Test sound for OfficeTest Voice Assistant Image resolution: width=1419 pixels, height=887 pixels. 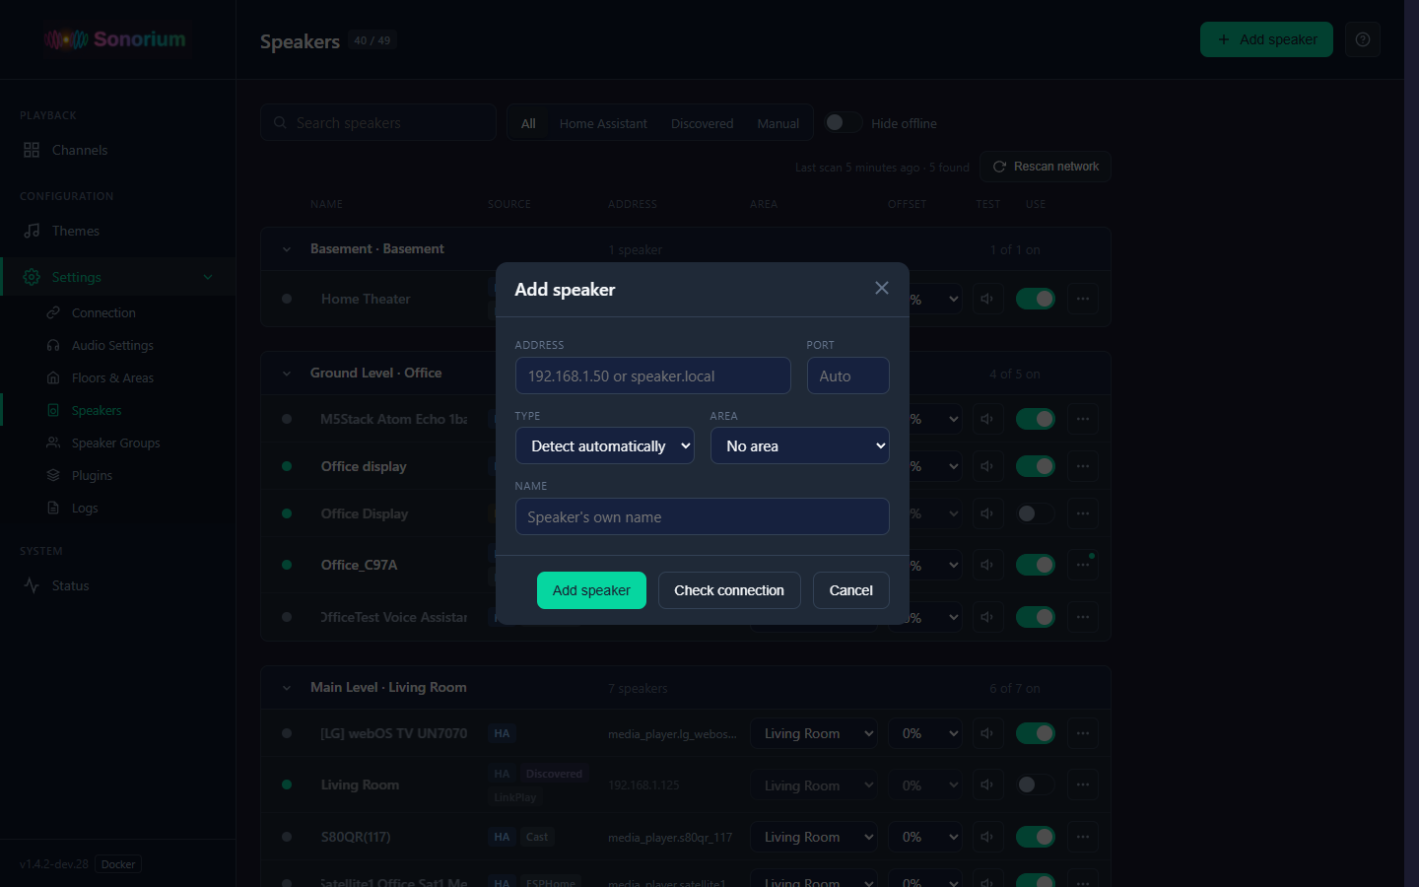point(986,617)
